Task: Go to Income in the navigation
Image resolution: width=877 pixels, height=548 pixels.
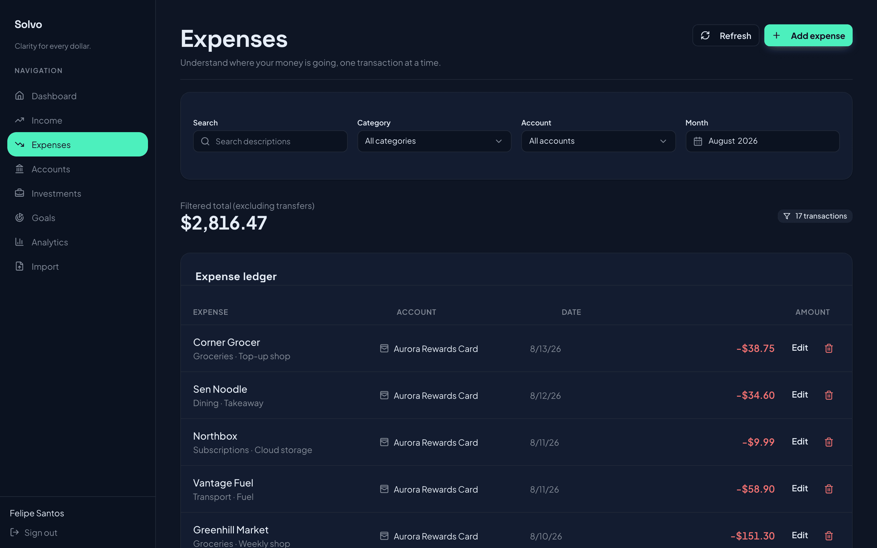Action: coord(78,120)
